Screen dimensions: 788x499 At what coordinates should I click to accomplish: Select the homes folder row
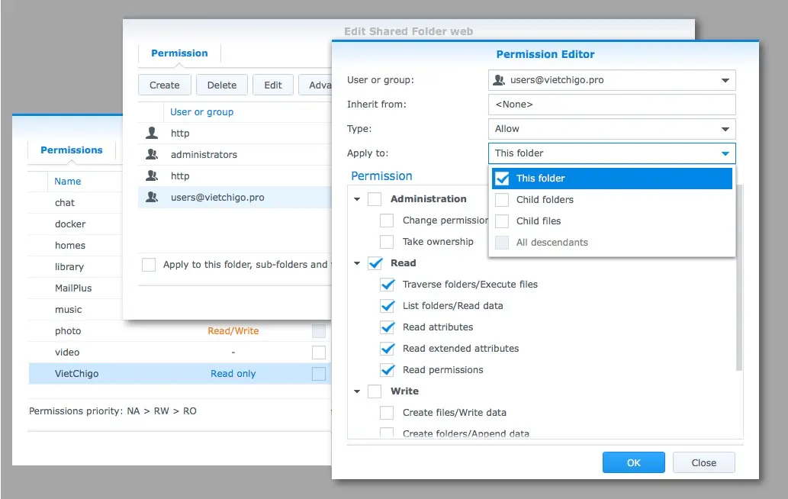pyautogui.click(x=76, y=245)
